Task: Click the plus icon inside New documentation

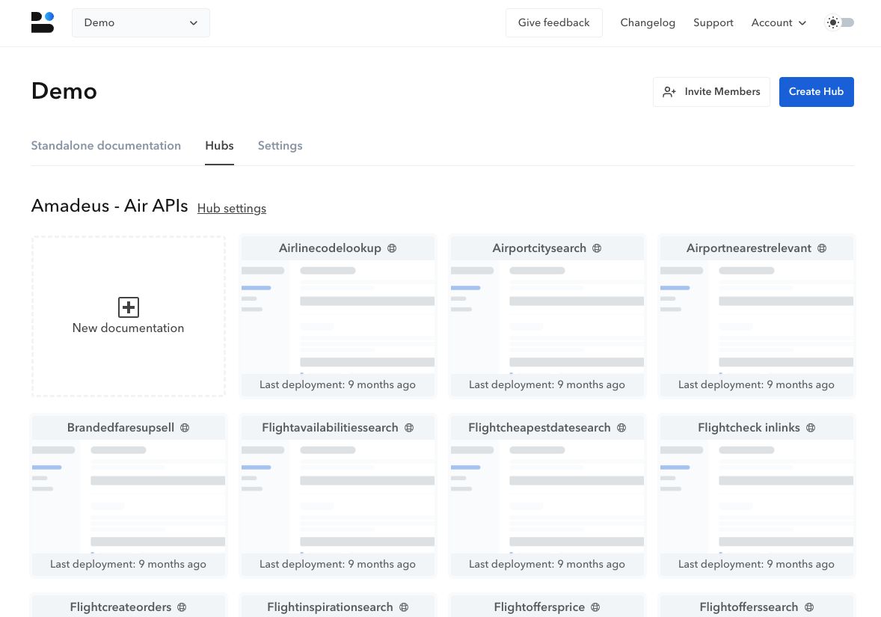Action: [x=128, y=307]
